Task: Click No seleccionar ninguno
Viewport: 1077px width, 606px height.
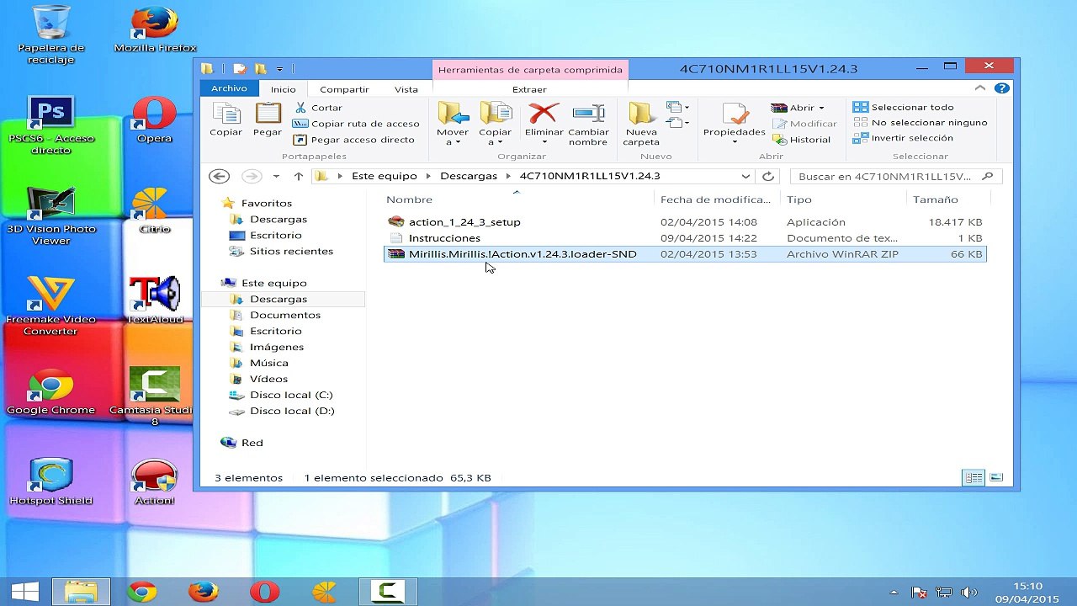Action: click(x=920, y=123)
